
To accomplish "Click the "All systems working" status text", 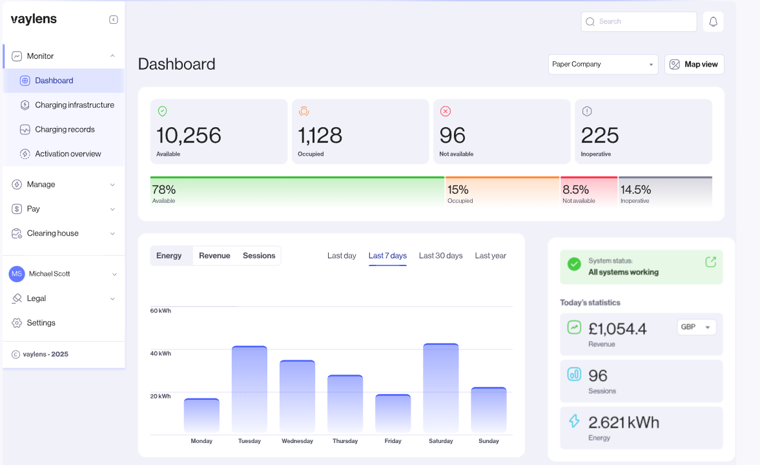I will tap(623, 272).
